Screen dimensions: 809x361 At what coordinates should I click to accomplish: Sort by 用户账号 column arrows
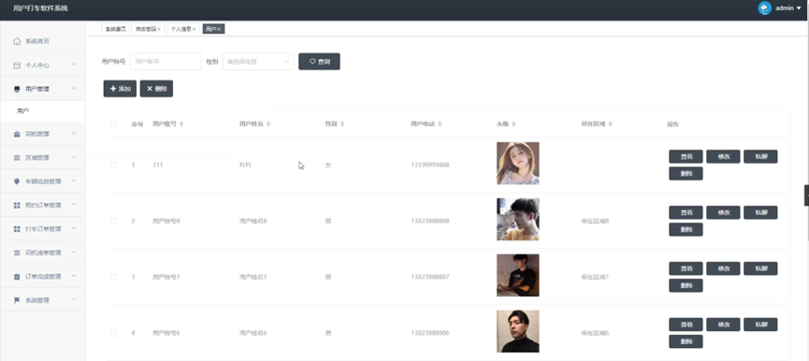click(x=181, y=124)
